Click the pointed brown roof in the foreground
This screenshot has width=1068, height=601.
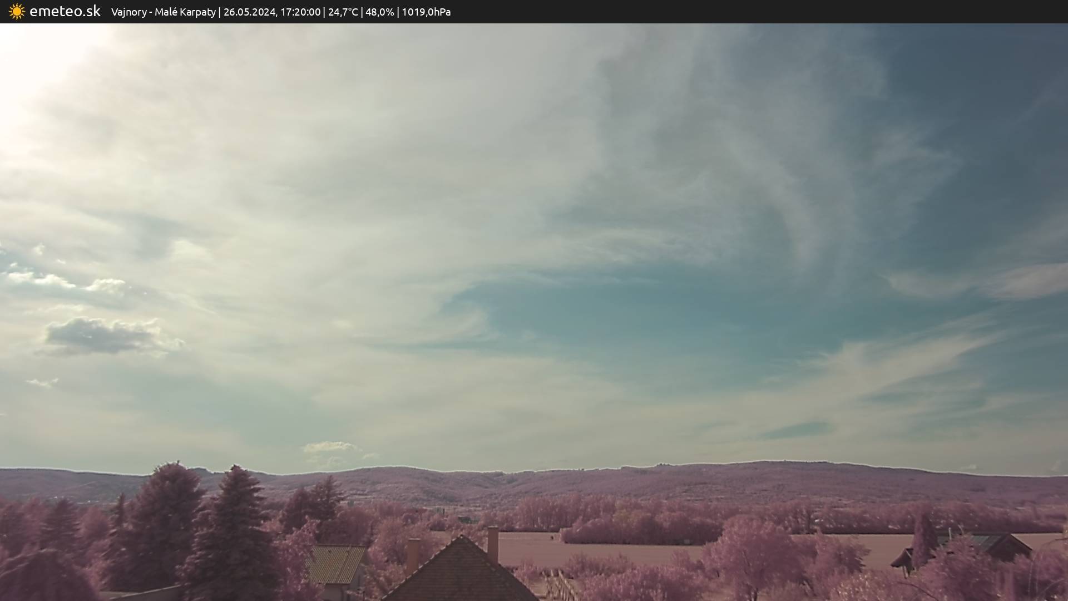pyautogui.click(x=461, y=573)
